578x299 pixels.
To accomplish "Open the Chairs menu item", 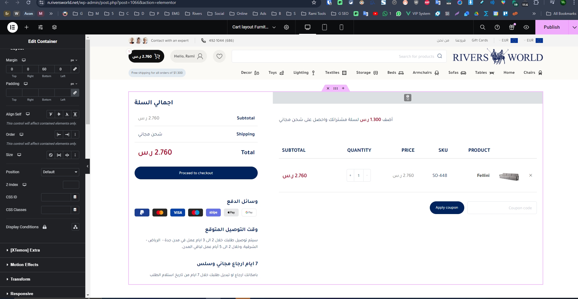I will click(533, 73).
